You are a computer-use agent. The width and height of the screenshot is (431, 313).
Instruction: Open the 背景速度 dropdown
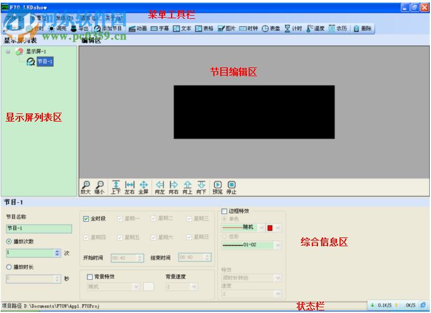pos(194,287)
